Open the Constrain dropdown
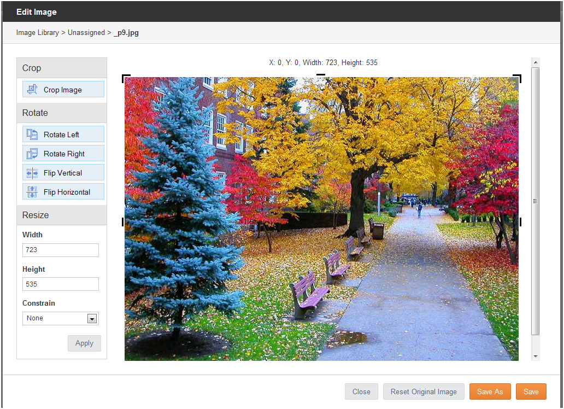This screenshot has width=564, height=409. [x=61, y=318]
